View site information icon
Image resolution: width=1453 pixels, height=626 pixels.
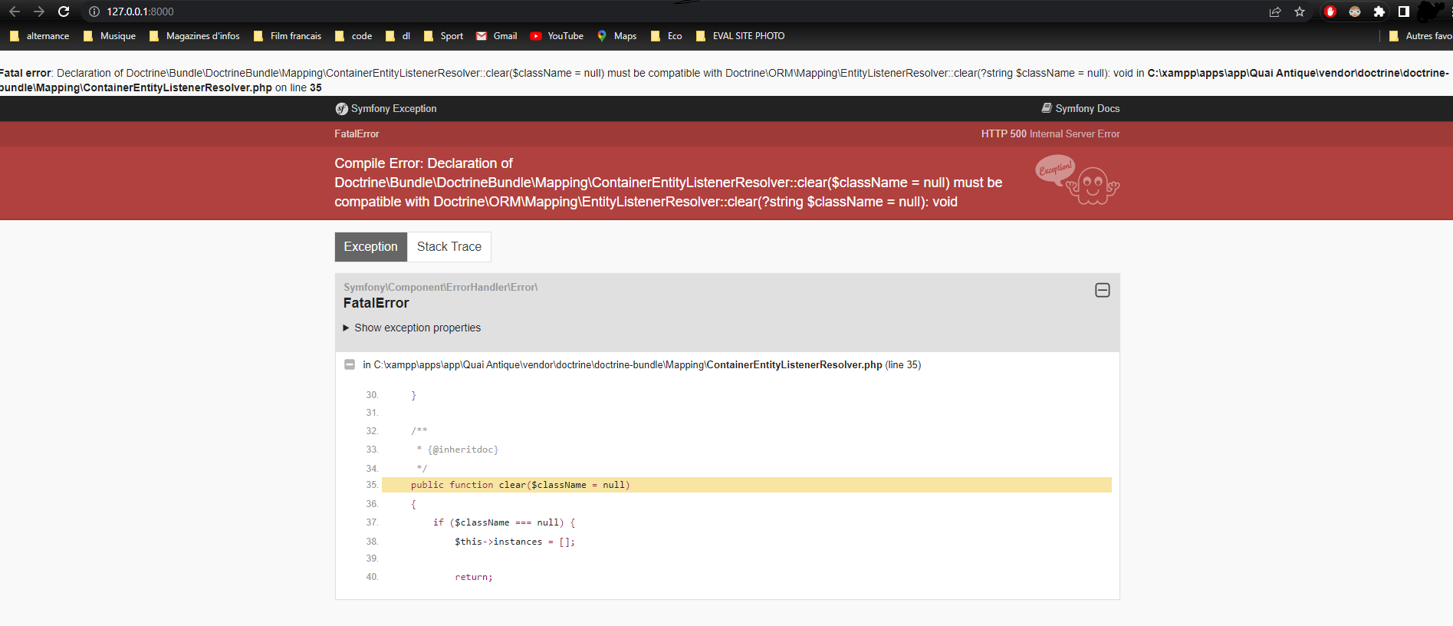coord(94,12)
